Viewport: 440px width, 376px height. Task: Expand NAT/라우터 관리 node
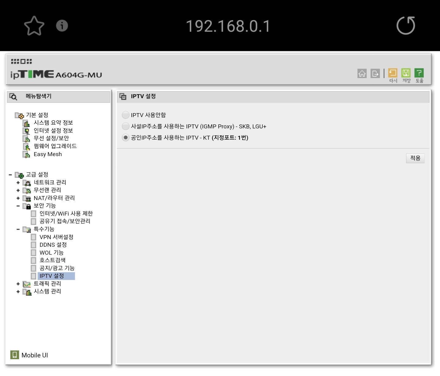click(x=18, y=198)
